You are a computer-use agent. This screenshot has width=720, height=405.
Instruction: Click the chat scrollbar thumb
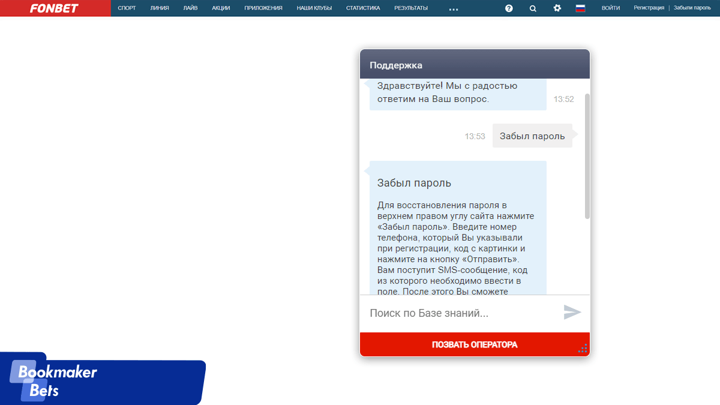pos(587,156)
